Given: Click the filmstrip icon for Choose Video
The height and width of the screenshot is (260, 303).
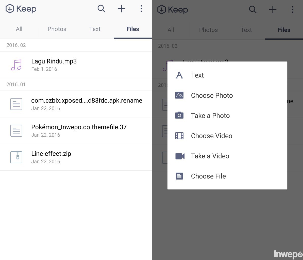Looking at the screenshot, I should [x=180, y=136].
